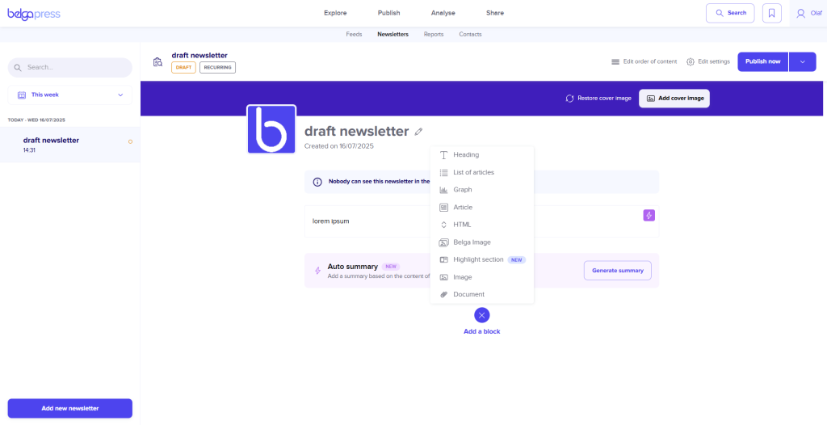827x425 pixels.
Task: Open the Analyse navigation menu
Action: (x=443, y=13)
